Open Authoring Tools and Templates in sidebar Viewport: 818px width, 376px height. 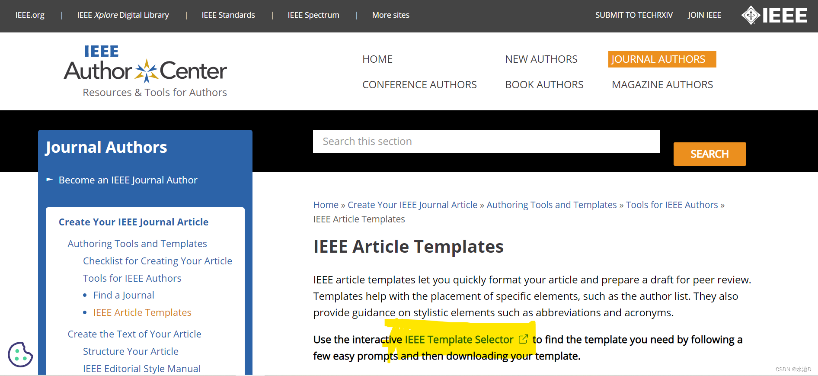pos(137,244)
